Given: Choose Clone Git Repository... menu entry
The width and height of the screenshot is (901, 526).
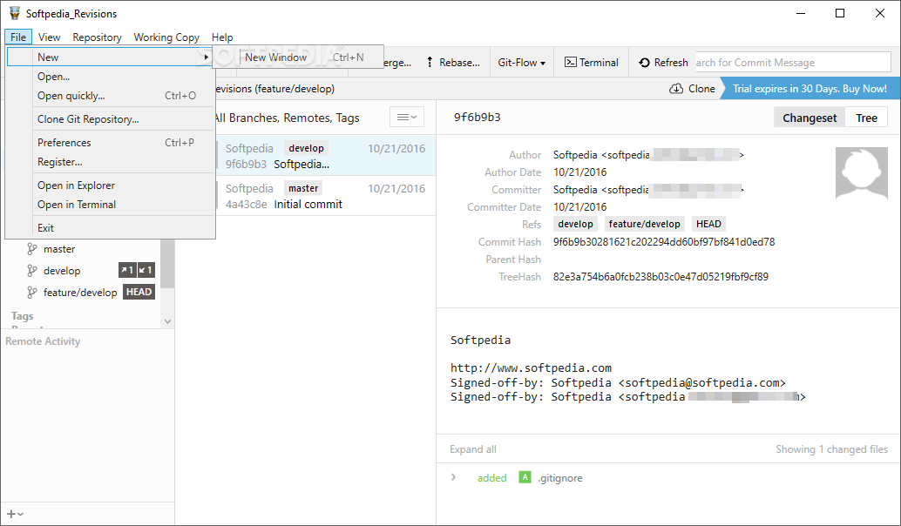Looking at the screenshot, I should [110, 118].
